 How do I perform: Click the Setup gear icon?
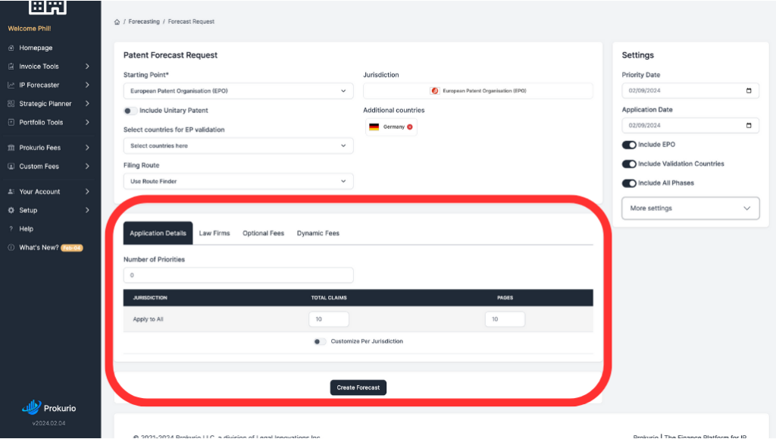point(11,210)
